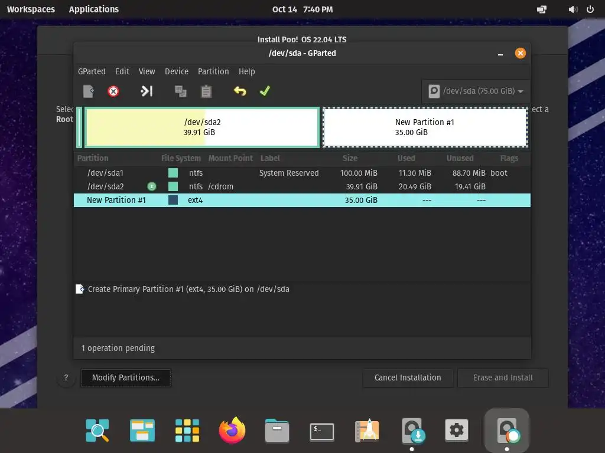
Task: Apply all operations with green checkmark
Action: [x=265, y=91]
